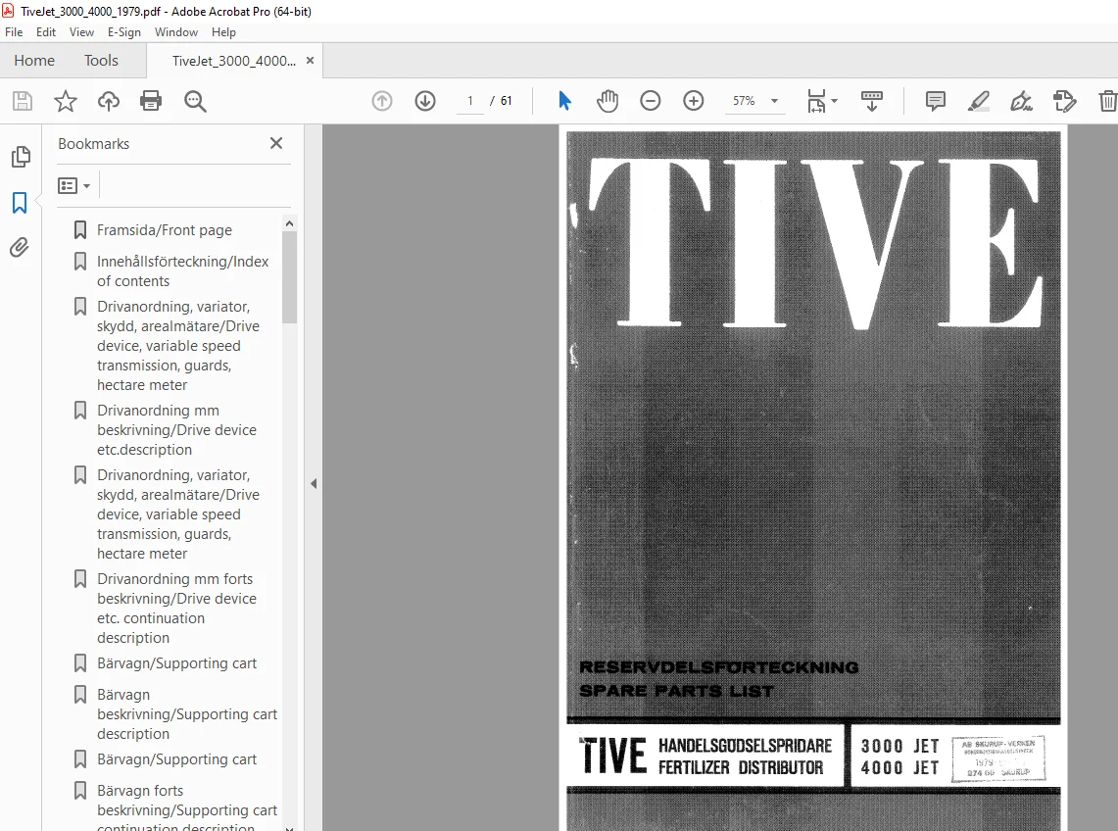Toggle the Bookmarks panel icon
Screen dimensions: 1118x831
point(20,203)
